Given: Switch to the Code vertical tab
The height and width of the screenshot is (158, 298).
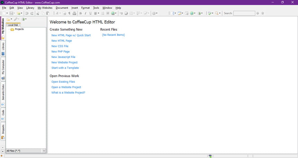Looking at the screenshot, I should [x=3, y=115].
